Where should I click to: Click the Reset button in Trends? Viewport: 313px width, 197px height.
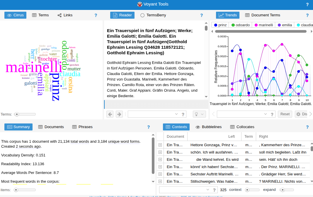(x=285, y=114)
